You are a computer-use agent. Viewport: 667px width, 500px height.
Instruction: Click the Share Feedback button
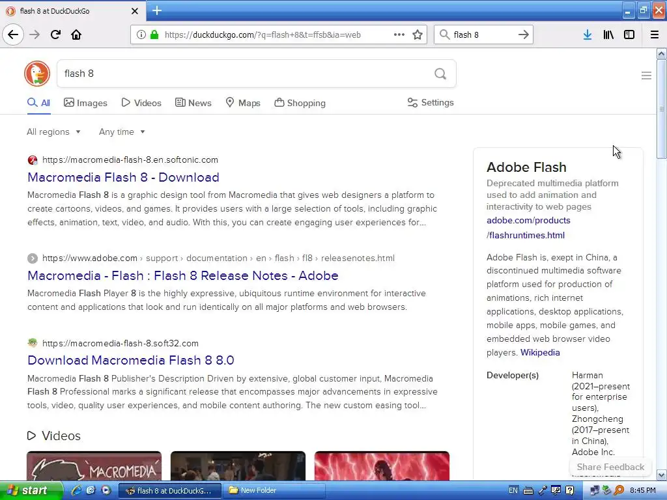(x=610, y=467)
